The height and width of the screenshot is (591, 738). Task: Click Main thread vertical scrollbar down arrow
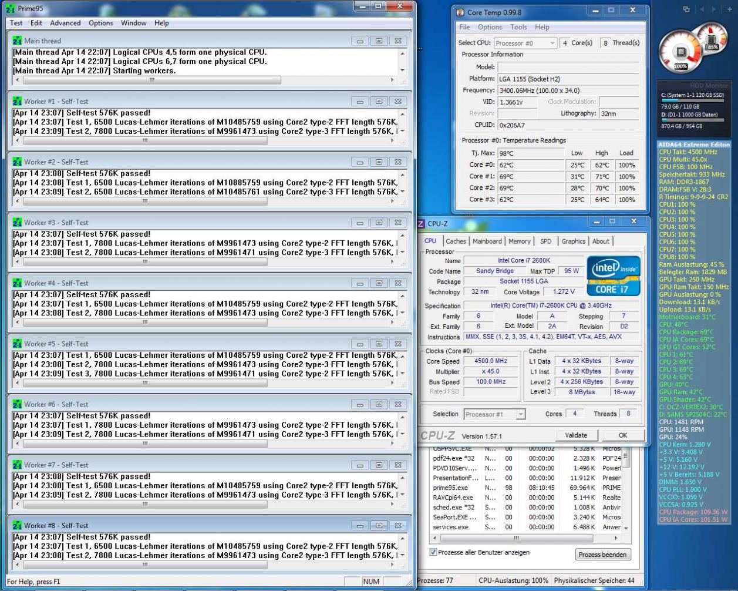(402, 70)
